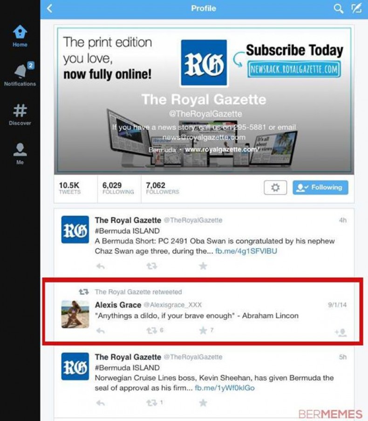Follow Alexis Grace via add-user icon
This screenshot has width=368, height=421.
tap(341, 333)
